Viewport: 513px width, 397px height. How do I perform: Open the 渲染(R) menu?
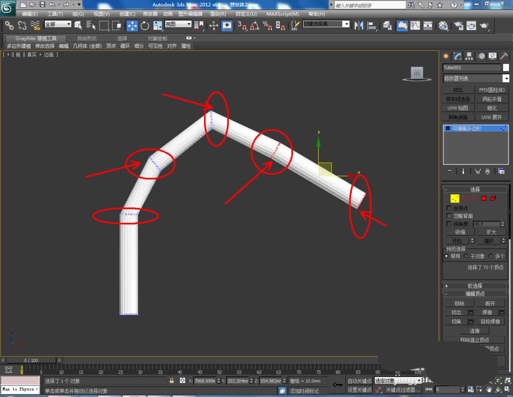218,14
